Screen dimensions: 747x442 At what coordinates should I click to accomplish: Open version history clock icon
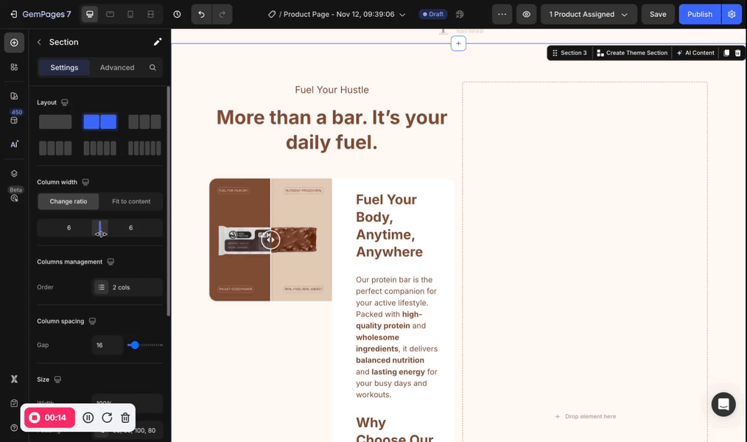[x=177, y=14]
